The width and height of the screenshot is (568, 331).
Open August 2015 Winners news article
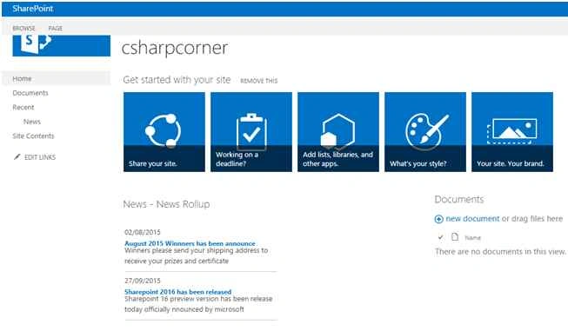point(190,243)
